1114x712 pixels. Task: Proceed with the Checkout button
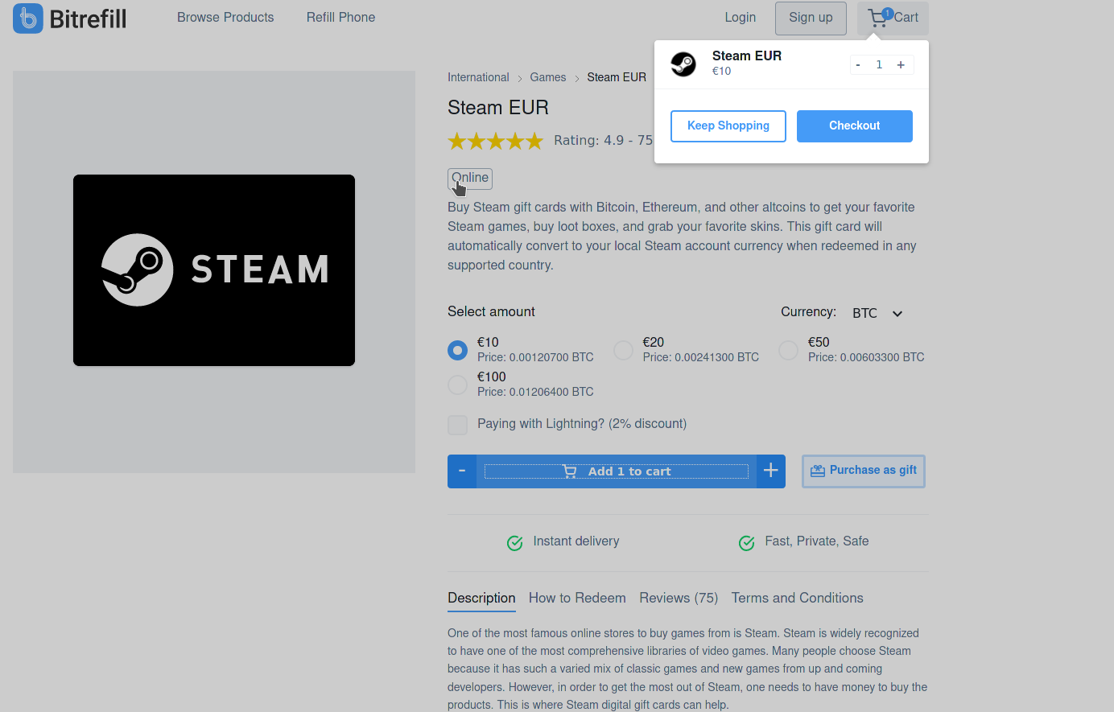[x=855, y=126]
